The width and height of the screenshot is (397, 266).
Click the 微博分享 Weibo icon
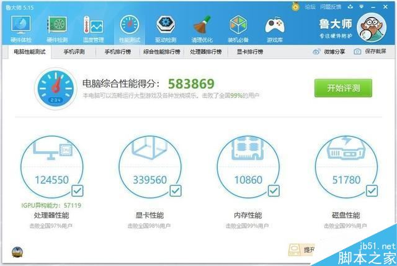click(316, 51)
